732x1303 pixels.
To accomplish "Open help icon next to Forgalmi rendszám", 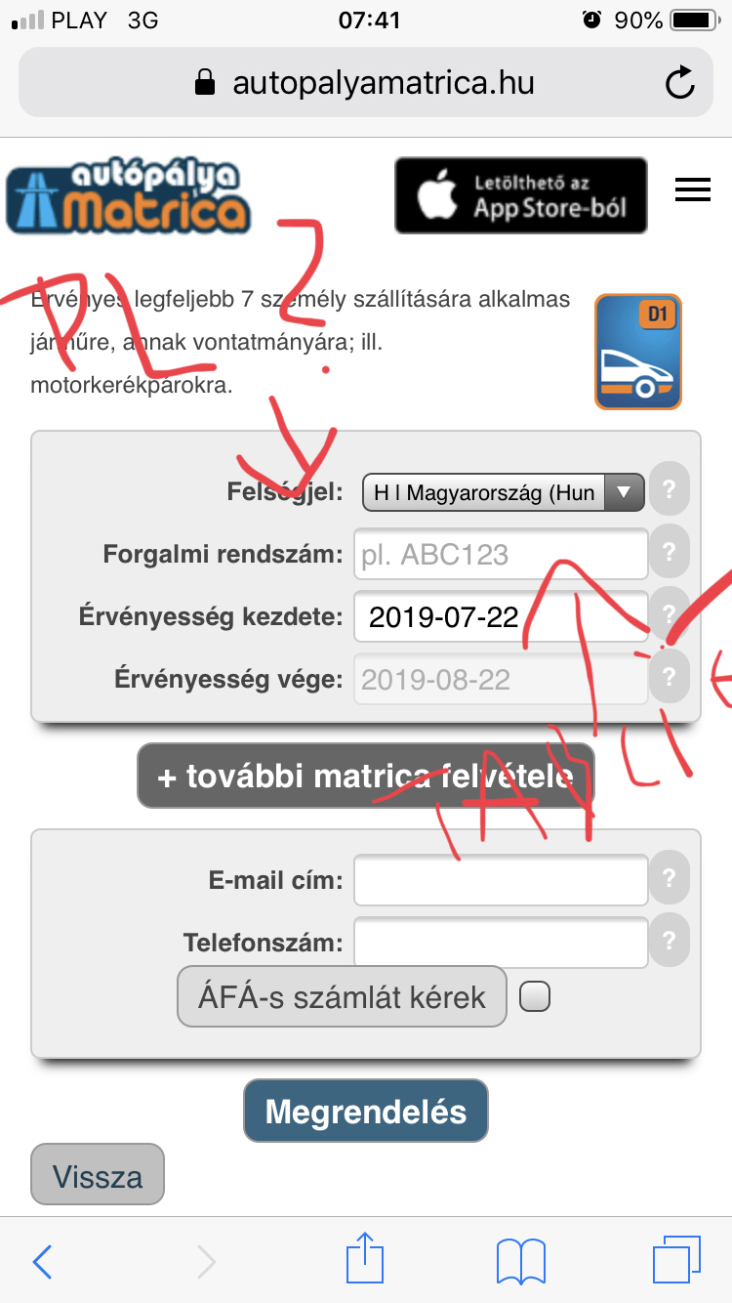I will [x=669, y=553].
